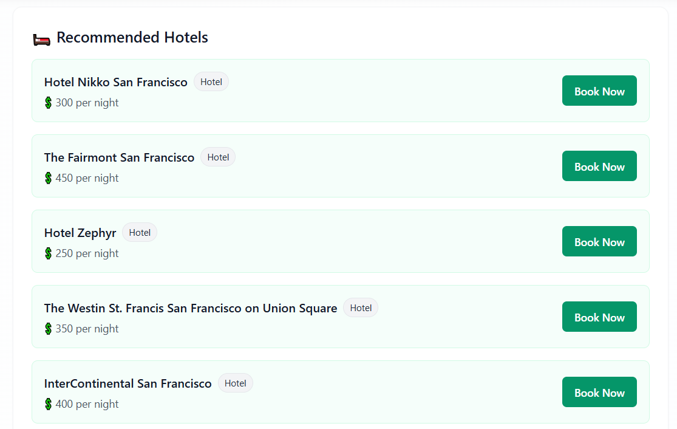Click the 400 per night price
677x429 pixels.
pos(87,404)
